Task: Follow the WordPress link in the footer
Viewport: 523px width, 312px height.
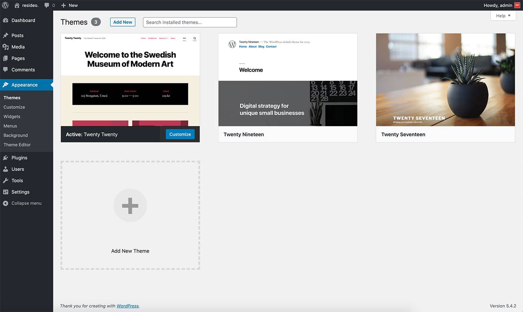Action: click(127, 306)
